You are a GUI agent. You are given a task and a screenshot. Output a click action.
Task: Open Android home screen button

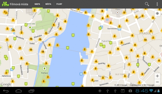point(19,91)
